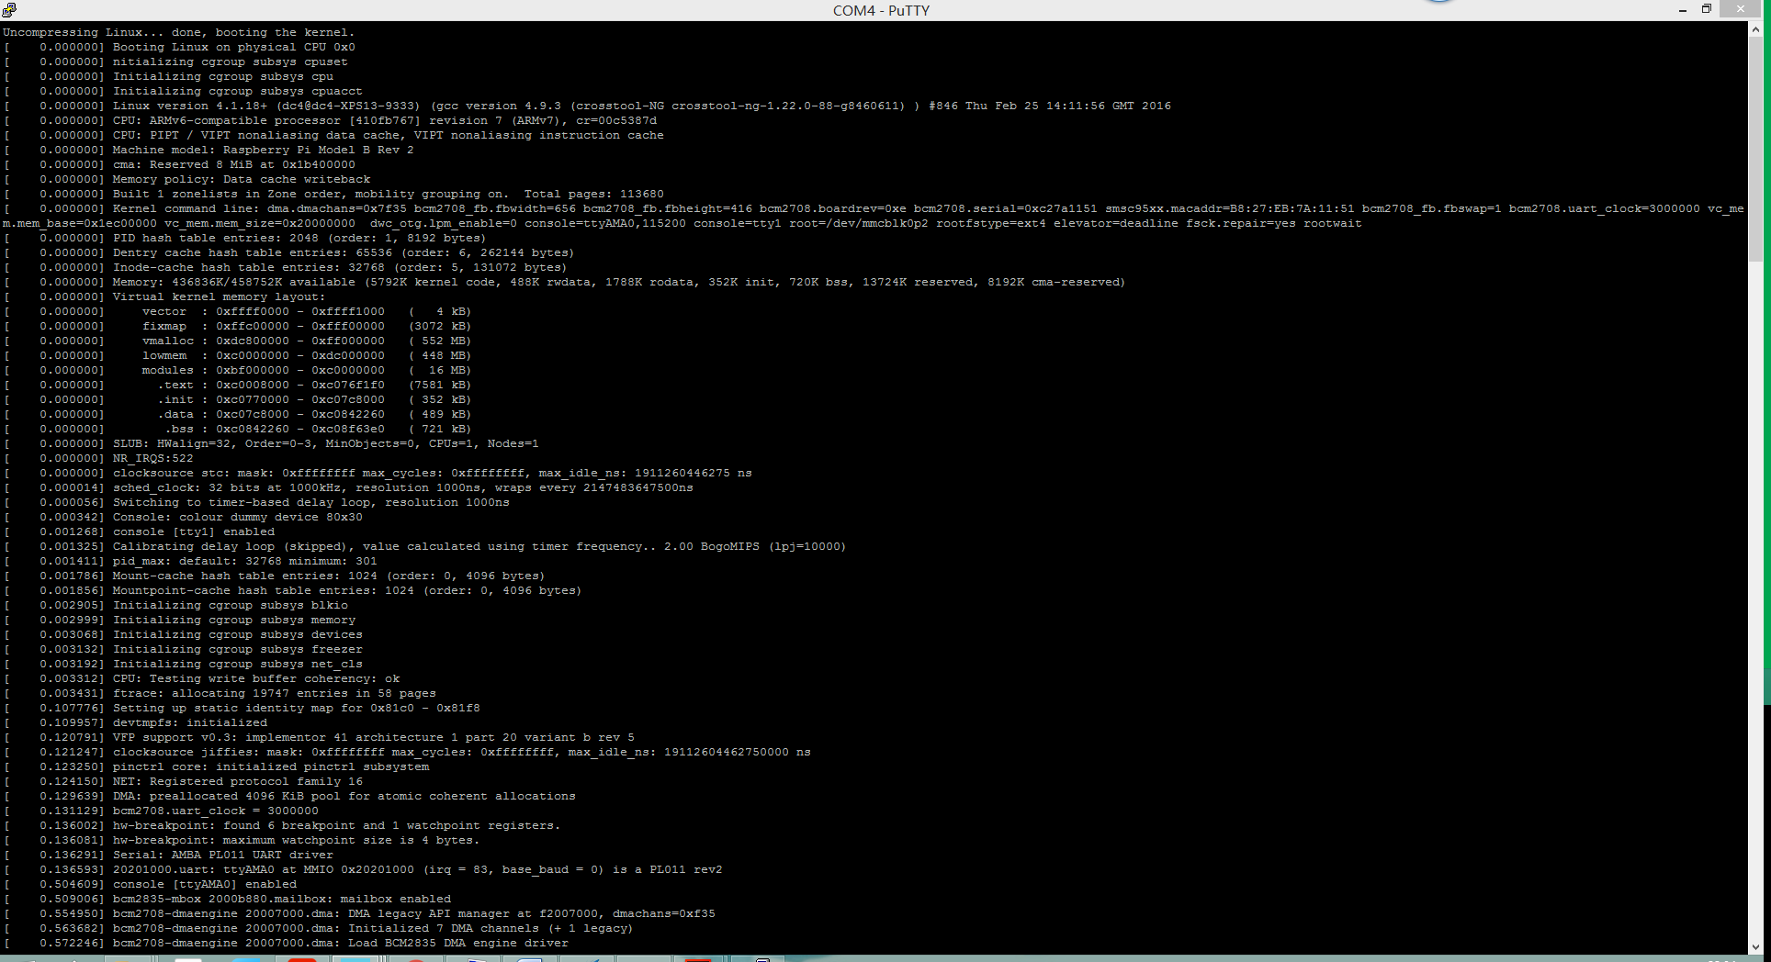Click 'Mount-cache hash table entries: 1024'

[329, 576]
